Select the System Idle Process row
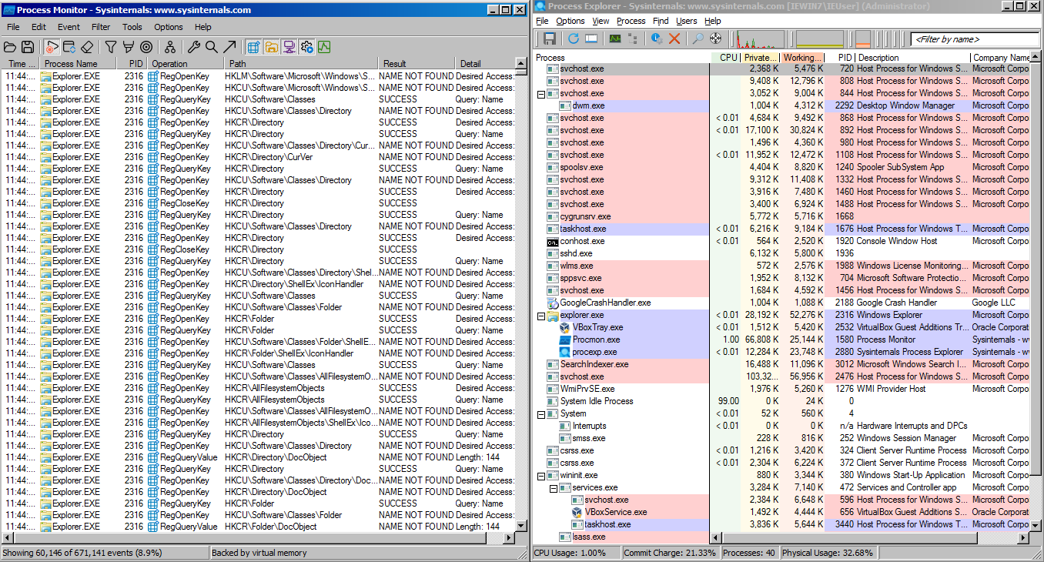 (x=782, y=401)
